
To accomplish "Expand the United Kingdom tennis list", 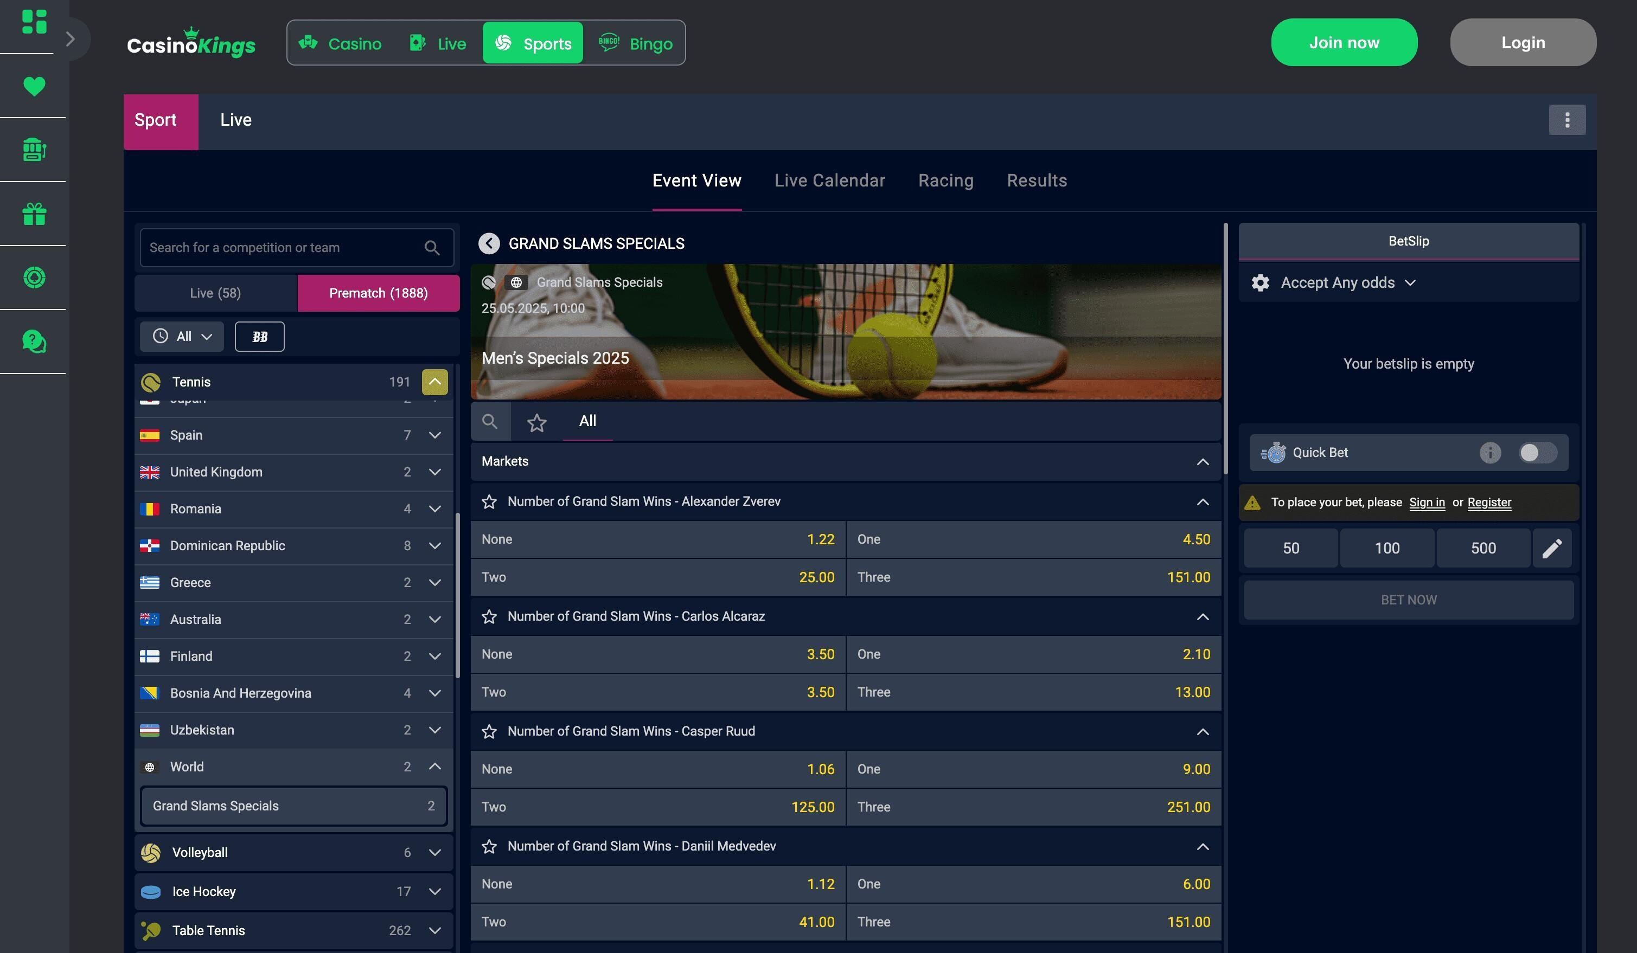I will click(x=434, y=472).
